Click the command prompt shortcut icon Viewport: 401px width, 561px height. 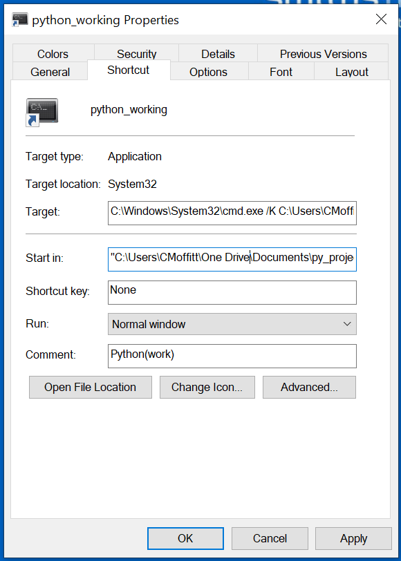pyautogui.click(x=42, y=113)
